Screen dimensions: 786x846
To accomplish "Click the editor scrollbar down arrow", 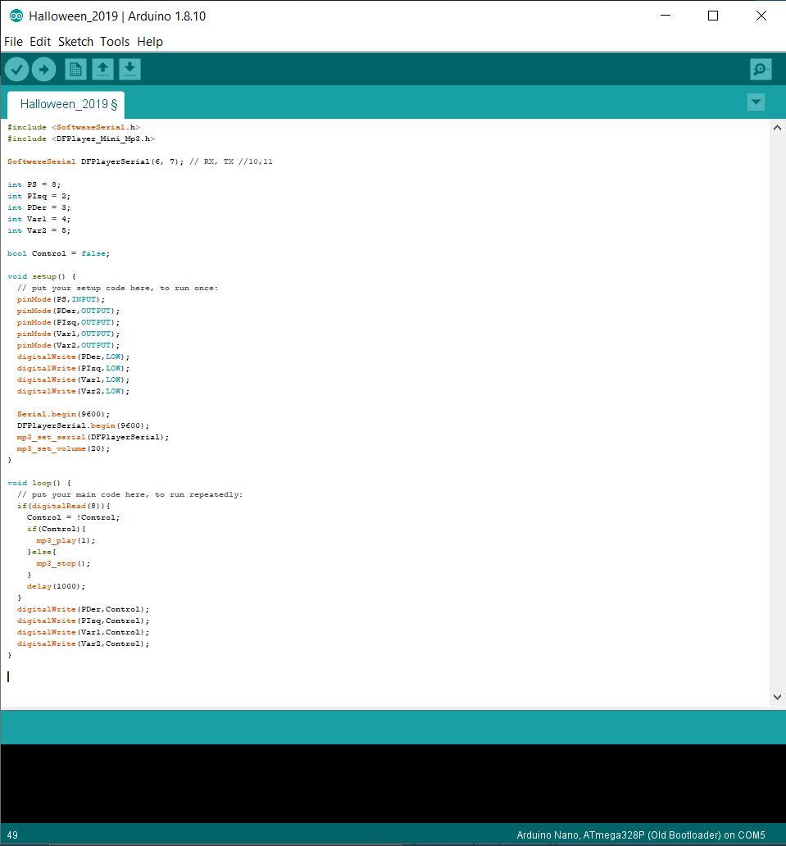I will coord(777,697).
